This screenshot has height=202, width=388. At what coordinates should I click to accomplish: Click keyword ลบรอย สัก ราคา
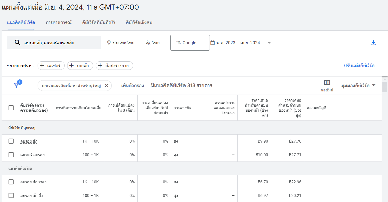33,182
